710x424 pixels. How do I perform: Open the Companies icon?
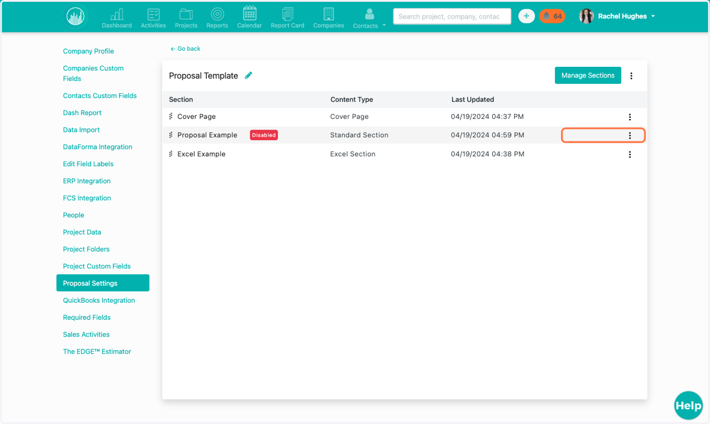(328, 18)
